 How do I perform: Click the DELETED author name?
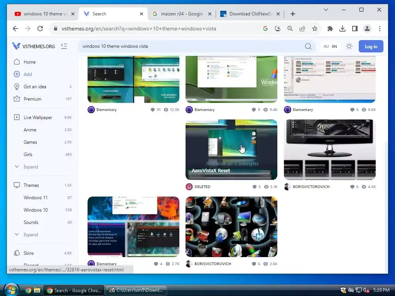pos(202,187)
